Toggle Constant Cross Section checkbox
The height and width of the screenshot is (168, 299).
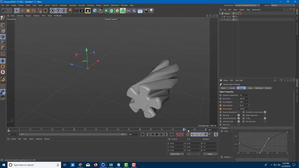point(265,112)
